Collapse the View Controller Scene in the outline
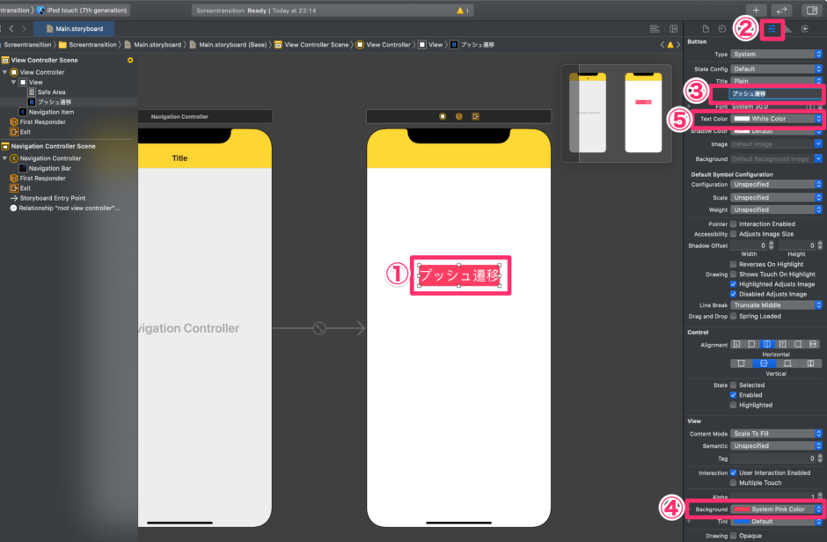Screen dimensions: 827x542 point(7,60)
